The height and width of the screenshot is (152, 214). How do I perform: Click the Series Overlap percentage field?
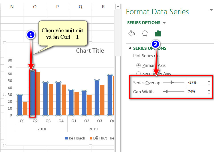pos(197,83)
